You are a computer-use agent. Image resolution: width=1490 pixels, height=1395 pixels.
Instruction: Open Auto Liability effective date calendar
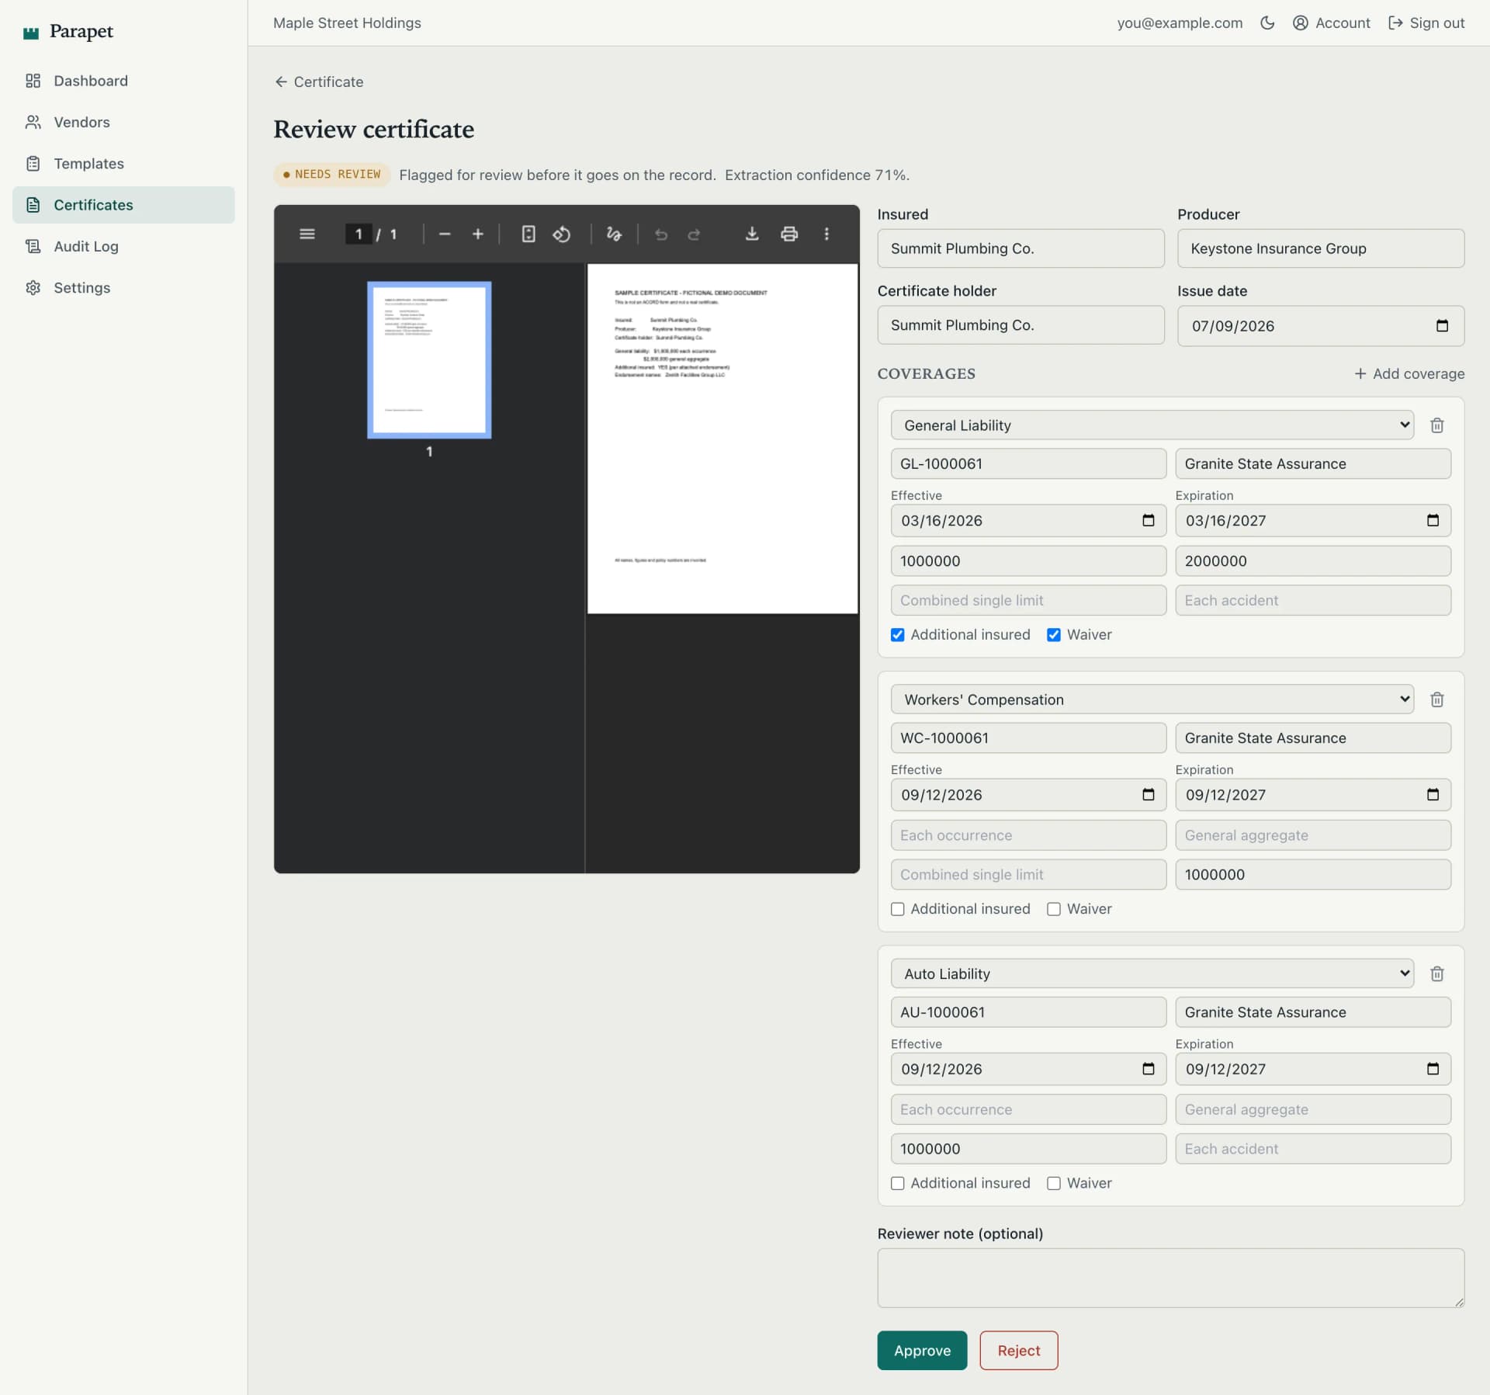pyautogui.click(x=1149, y=1069)
